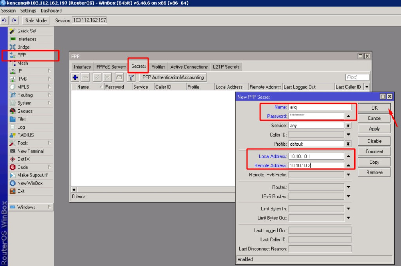401x266 pixels.
Task: Open the Mesh sidebar item
Action: (31, 63)
